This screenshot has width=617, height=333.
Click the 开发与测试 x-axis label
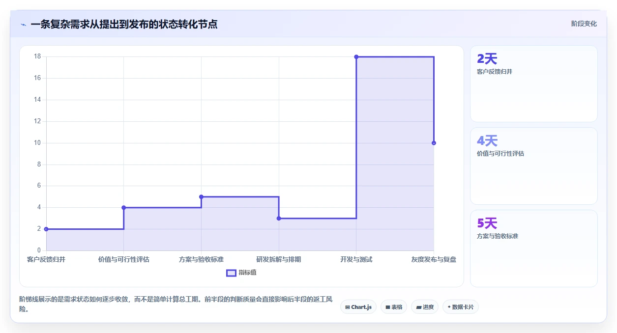coord(356,259)
